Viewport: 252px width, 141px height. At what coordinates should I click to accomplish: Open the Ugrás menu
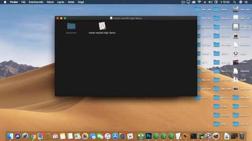pyautogui.click(x=61, y=2)
